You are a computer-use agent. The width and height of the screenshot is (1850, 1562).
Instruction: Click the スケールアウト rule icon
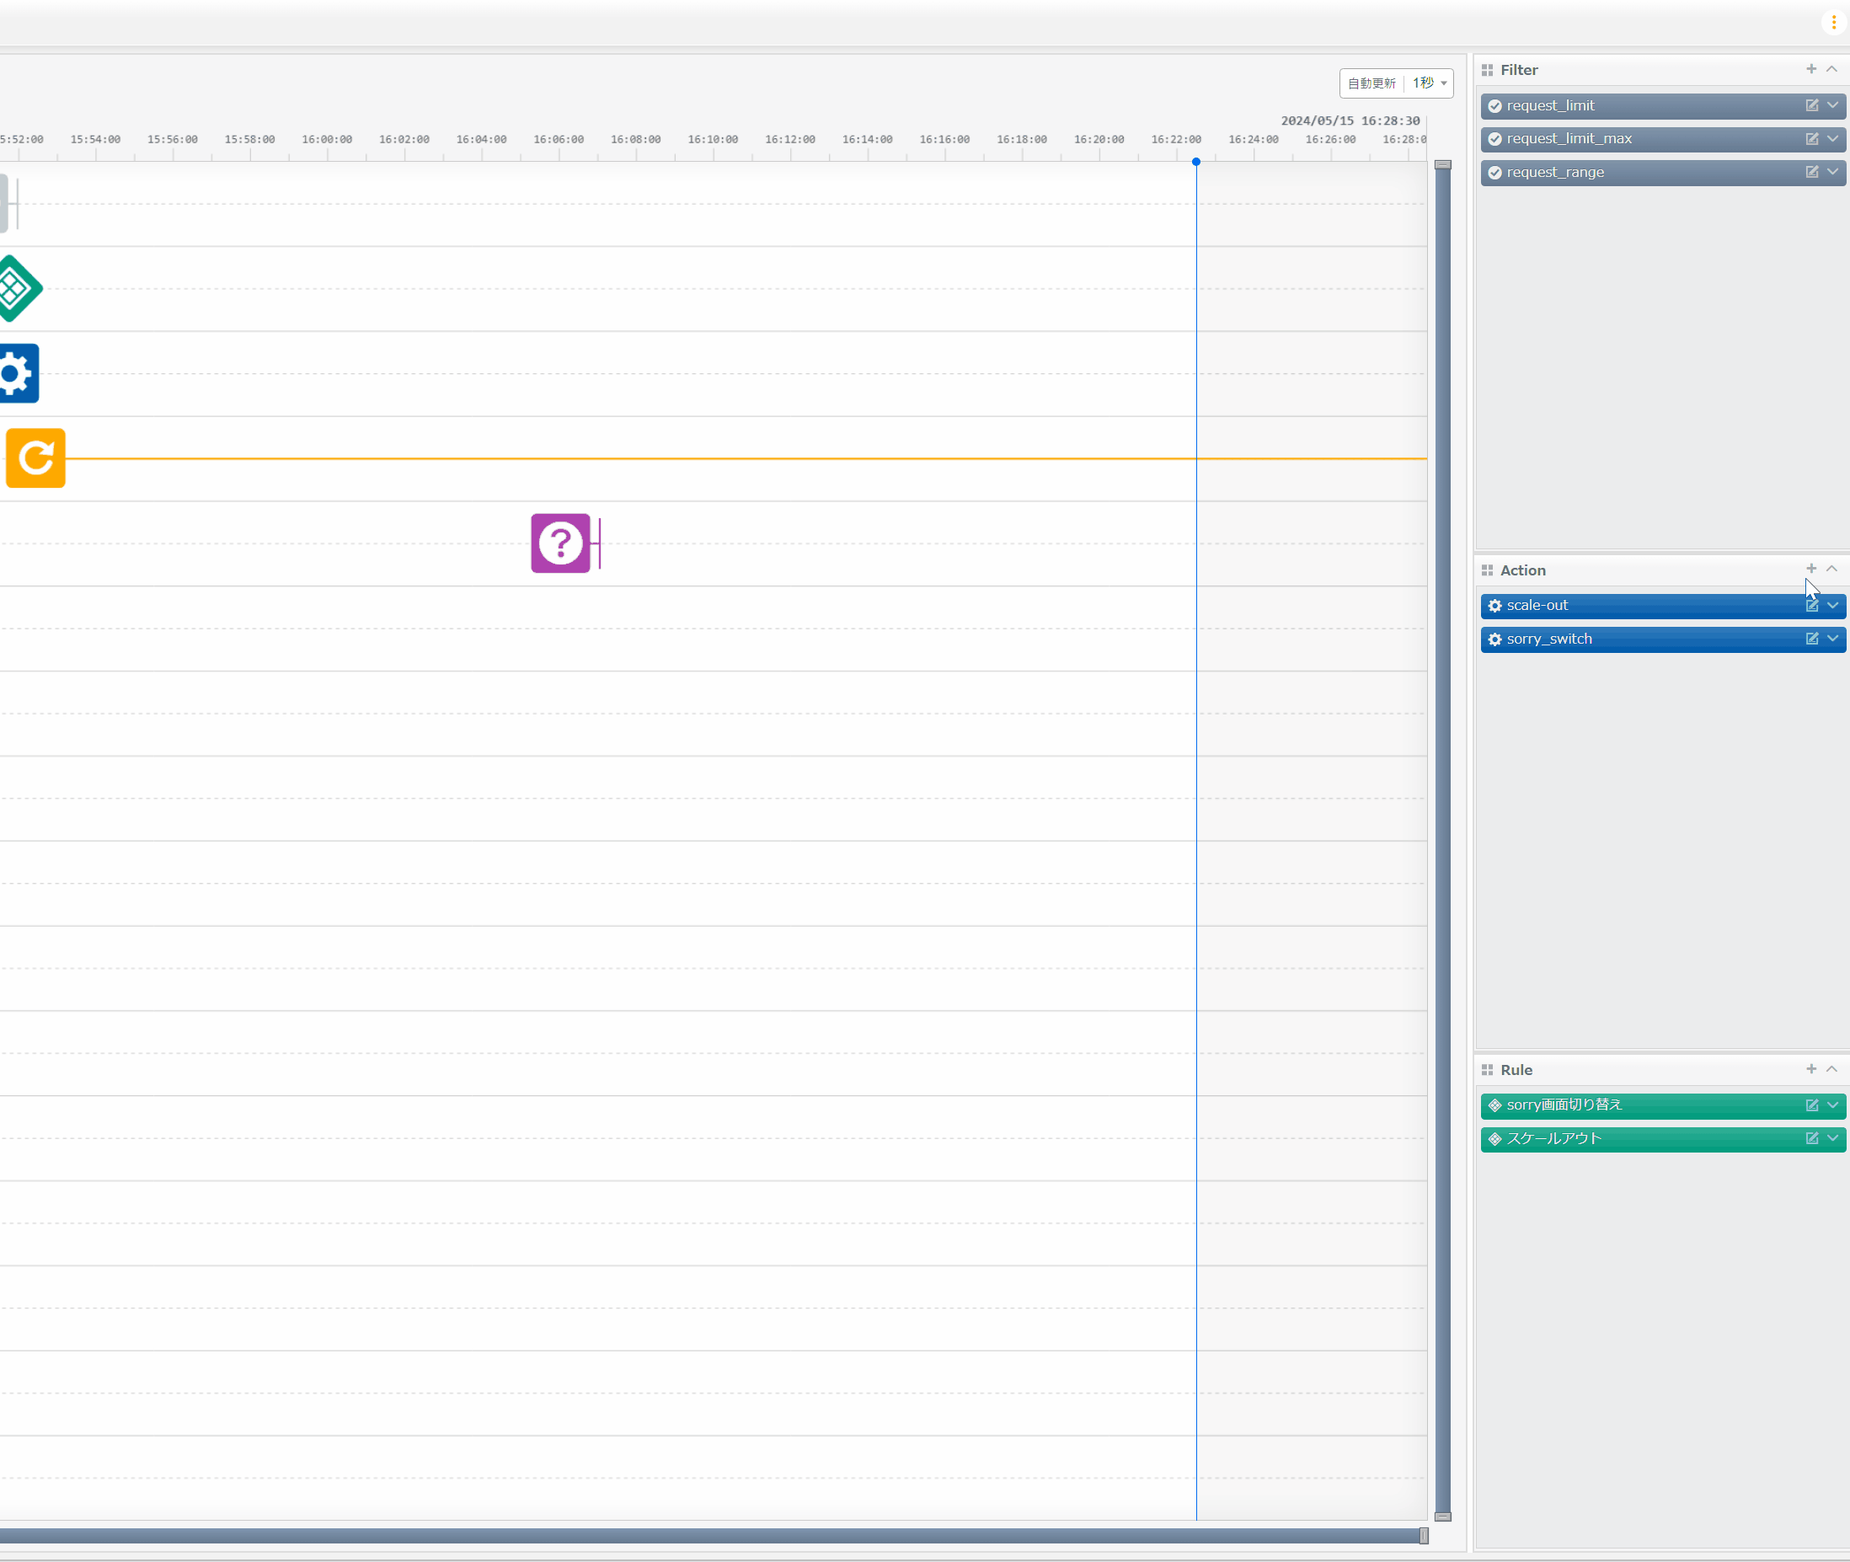coord(1495,1139)
